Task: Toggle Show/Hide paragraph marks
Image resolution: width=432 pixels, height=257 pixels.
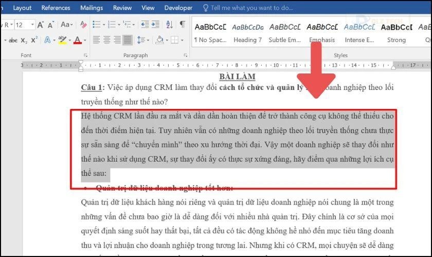Action: point(183,25)
